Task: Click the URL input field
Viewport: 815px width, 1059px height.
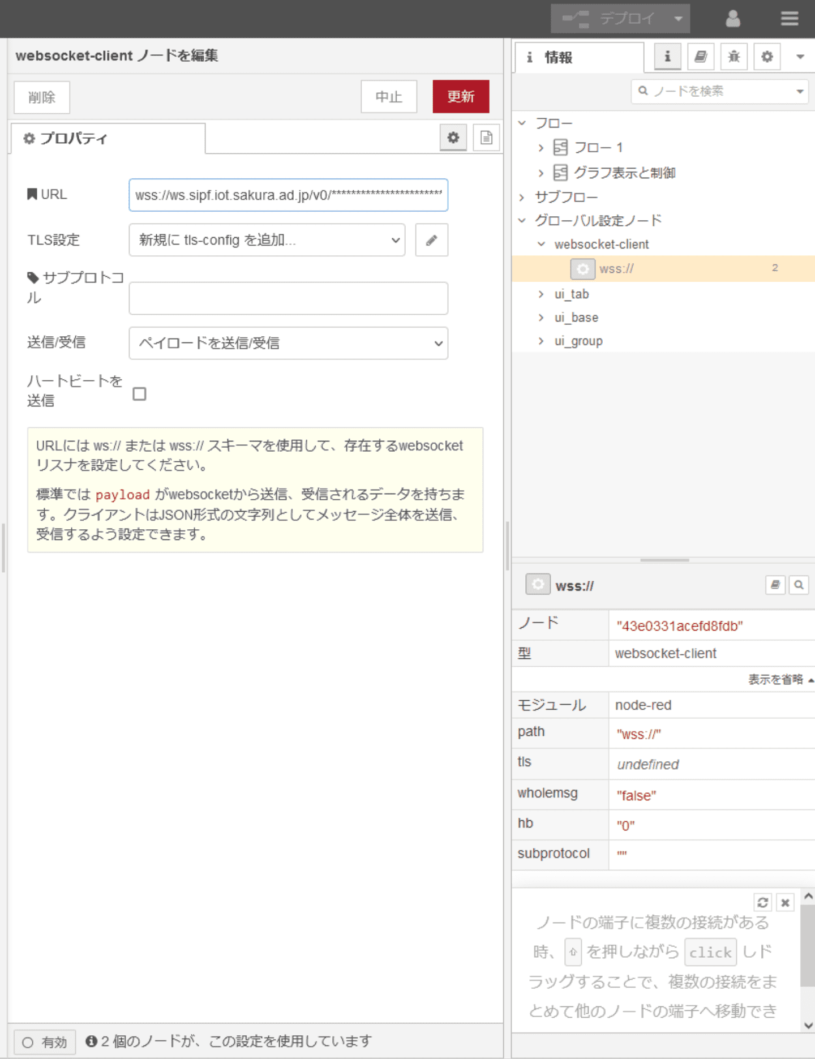Action: click(x=288, y=195)
